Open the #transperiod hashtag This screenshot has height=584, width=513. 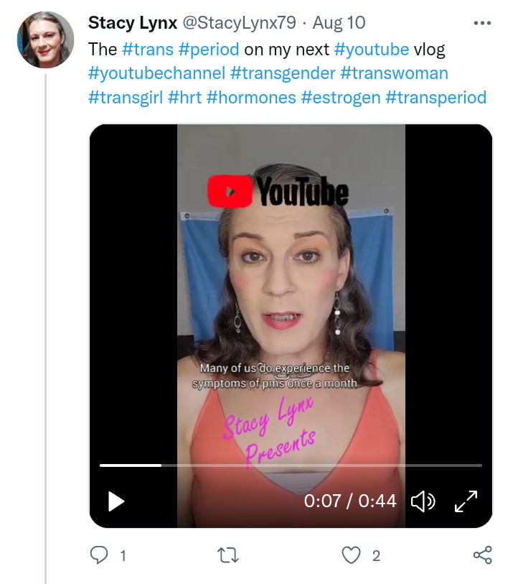click(x=436, y=98)
